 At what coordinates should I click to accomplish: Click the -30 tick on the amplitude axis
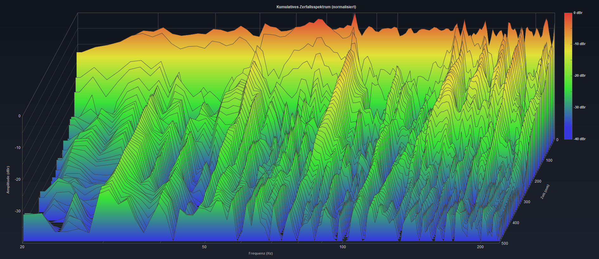[18, 211]
